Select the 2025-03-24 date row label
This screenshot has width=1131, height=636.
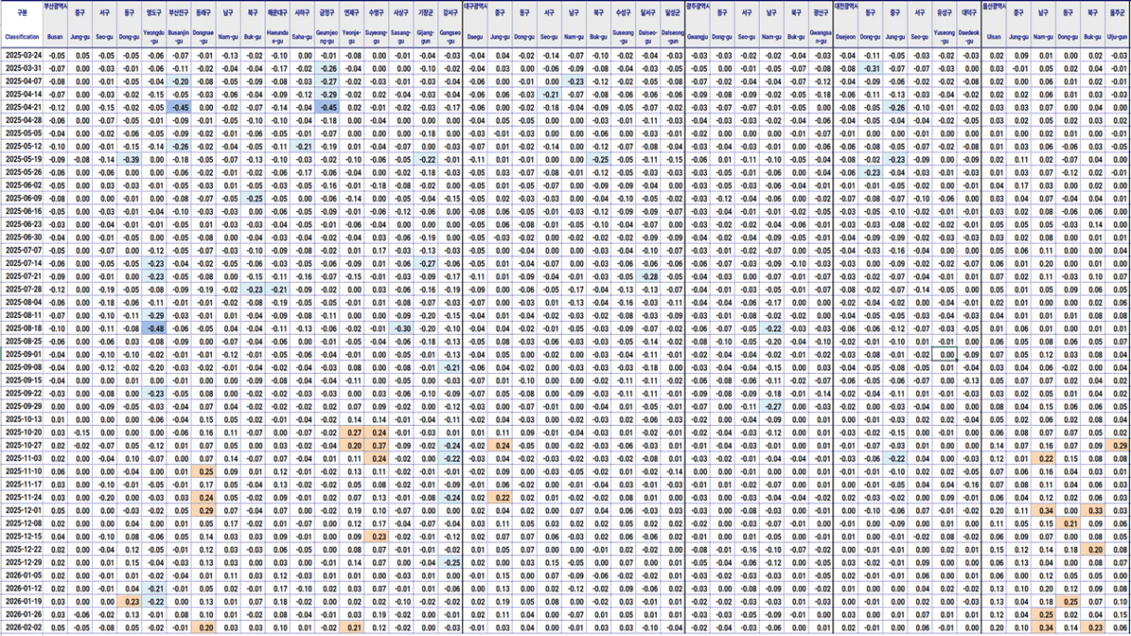(x=21, y=56)
